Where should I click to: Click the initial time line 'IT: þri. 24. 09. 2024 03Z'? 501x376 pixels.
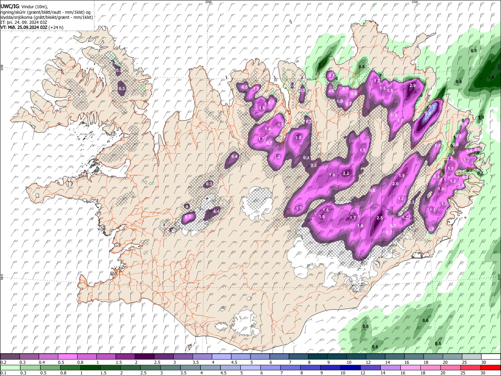(x=23, y=22)
